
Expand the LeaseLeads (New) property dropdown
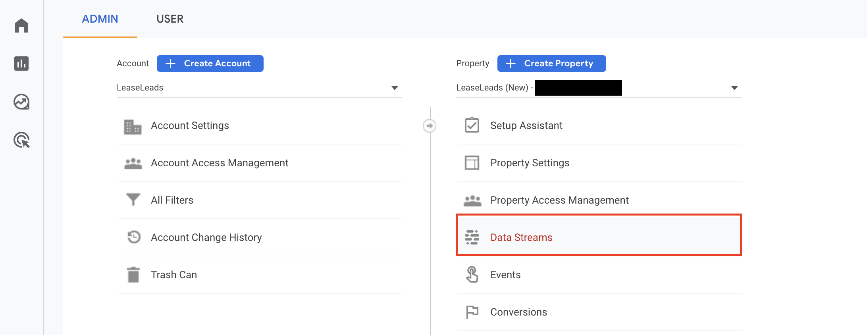(x=734, y=88)
